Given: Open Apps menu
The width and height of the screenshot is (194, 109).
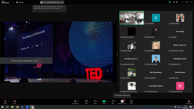Looking at the screenshot, I should [x=113, y=102].
